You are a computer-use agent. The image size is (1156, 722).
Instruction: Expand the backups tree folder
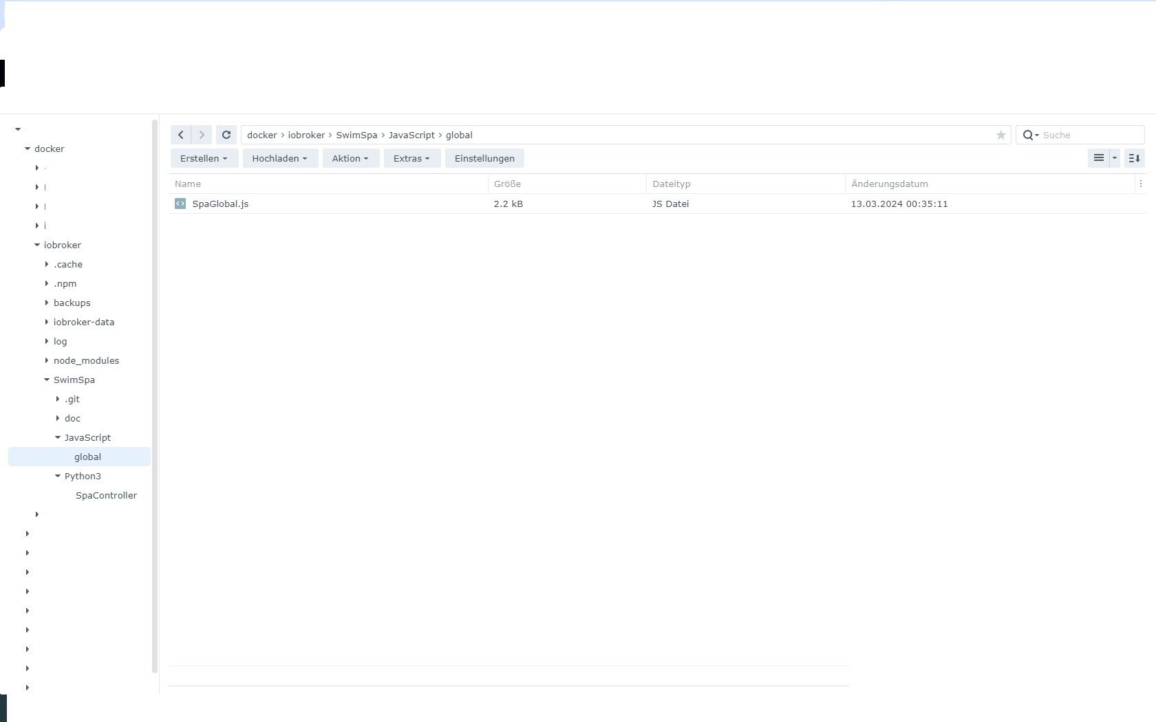click(47, 303)
